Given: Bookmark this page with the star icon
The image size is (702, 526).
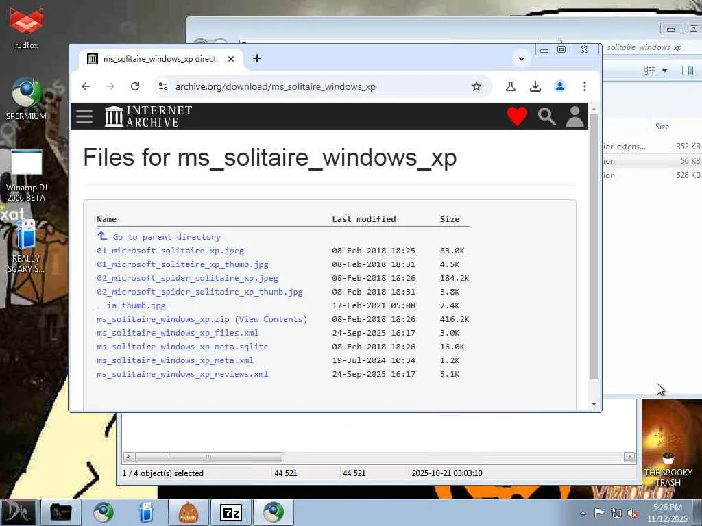Looking at the screenshot, I should coord(476,86).
